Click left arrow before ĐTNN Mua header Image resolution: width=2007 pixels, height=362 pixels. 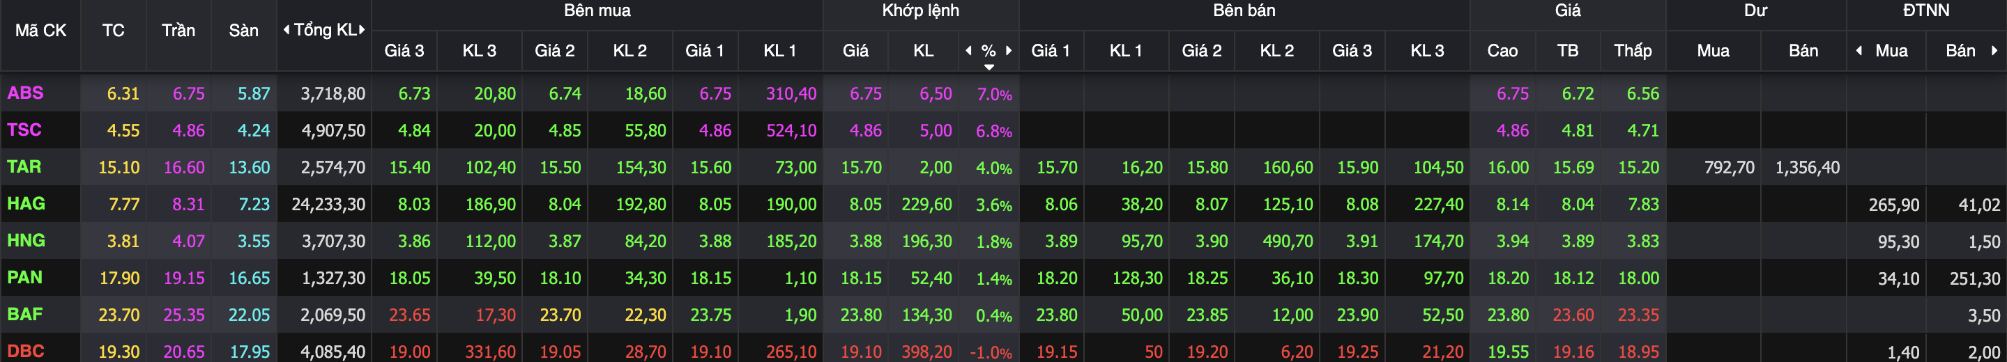pyautogui.click(x=1859, y=51)
